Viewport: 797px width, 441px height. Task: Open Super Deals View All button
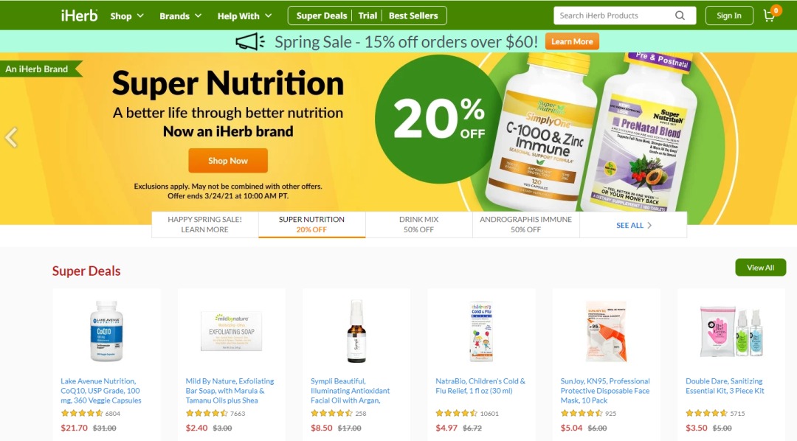tap(760, 268)
